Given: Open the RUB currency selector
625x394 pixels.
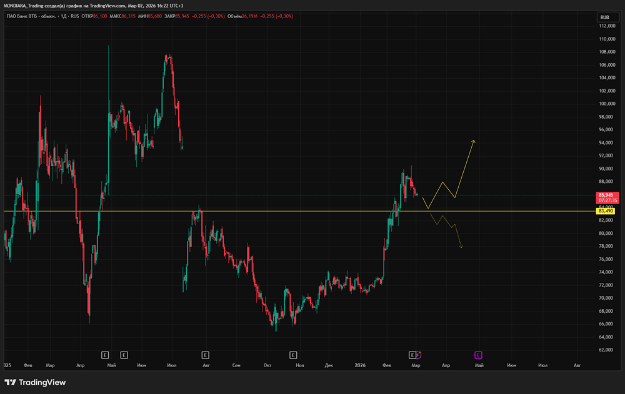Looking at the screenshot, I should point(604,17).
